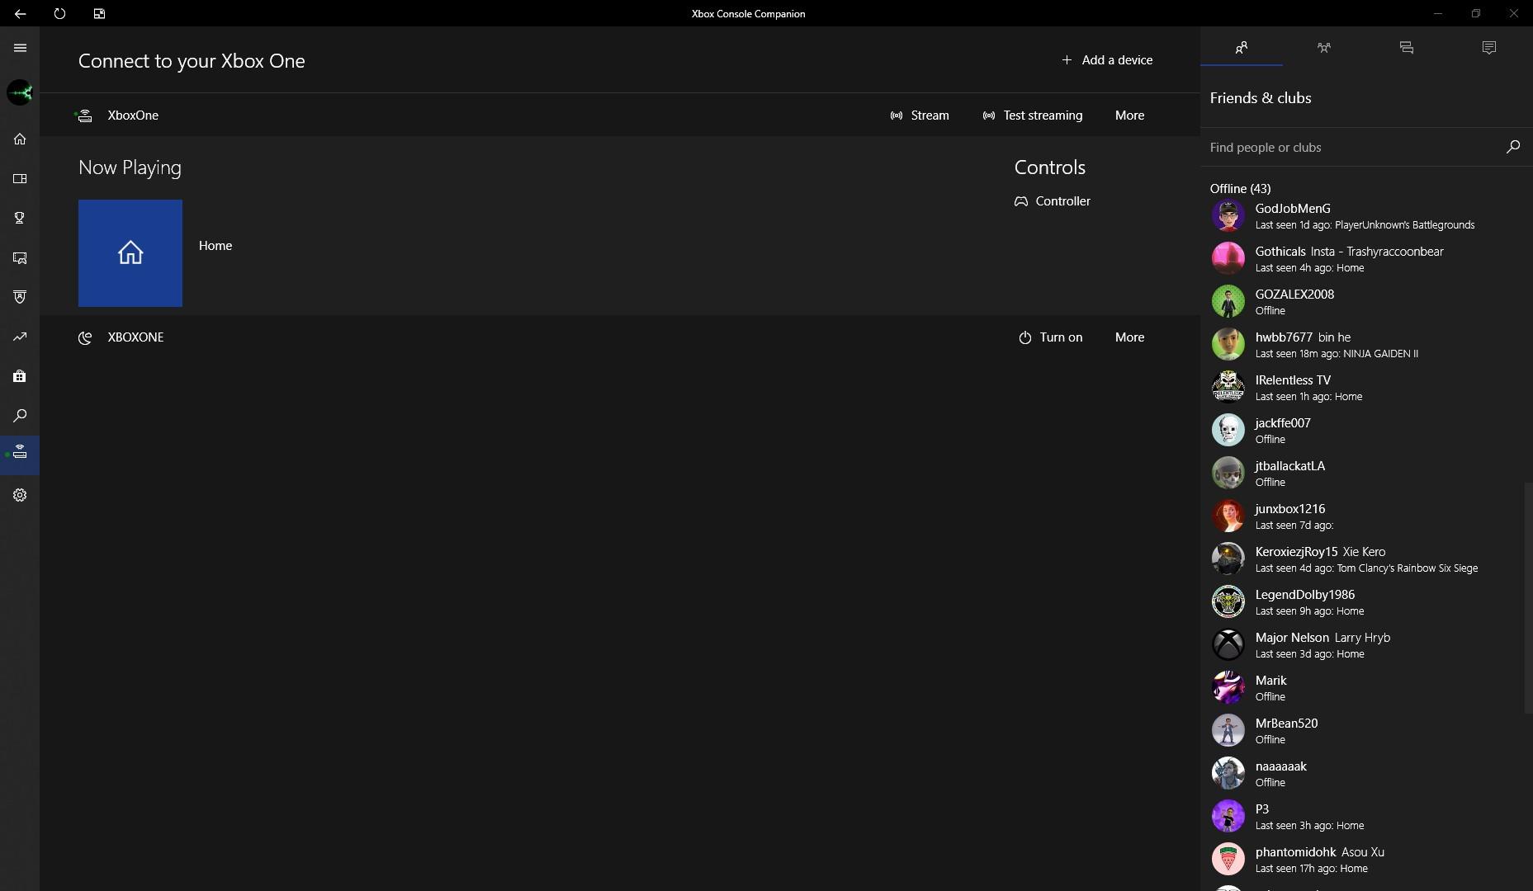Image resolution: width=1533 pixels, height=891 pixels.
Task: Open Search in the sidebar
Action: pyautogui.click(x=20, y=416)
